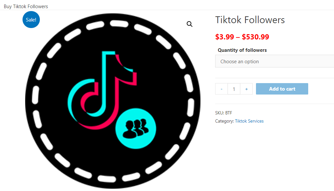Click the Choose an option placeholder text
The width and height of the screenshot is (334, 191).
240,62
